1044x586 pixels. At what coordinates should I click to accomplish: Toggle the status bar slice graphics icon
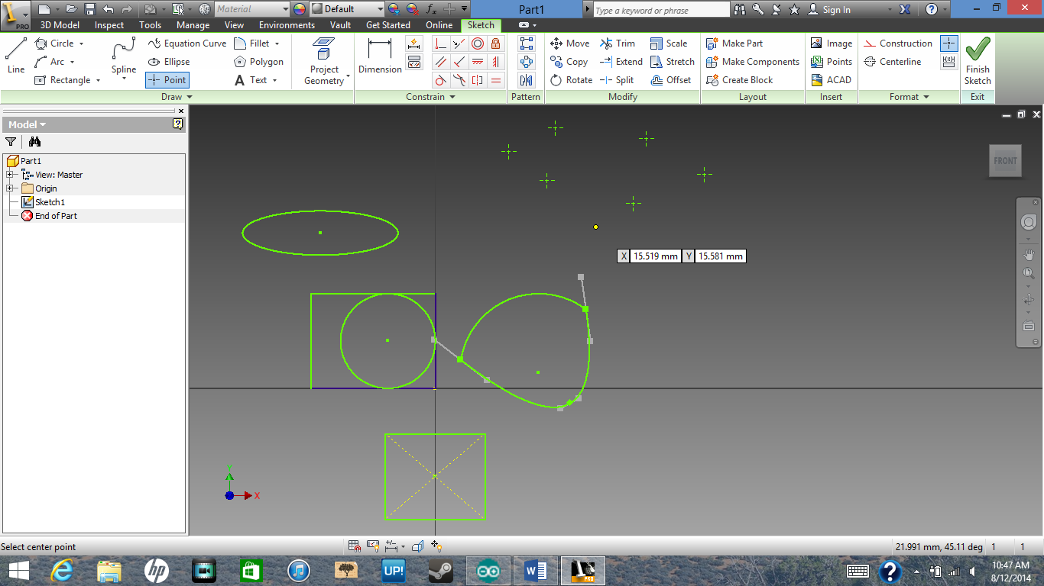[x=418, y=546]
